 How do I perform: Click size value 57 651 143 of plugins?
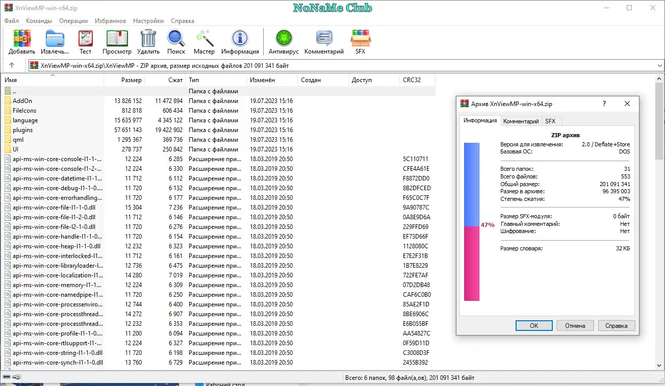[128, 130]
